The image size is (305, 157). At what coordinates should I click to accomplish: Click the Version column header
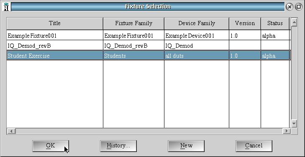point(245,23)
